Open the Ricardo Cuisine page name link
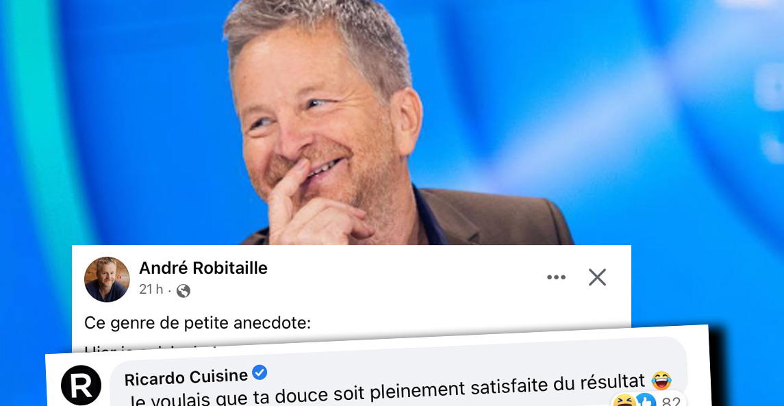Screen dimensions: 784x406 [186, 377]
